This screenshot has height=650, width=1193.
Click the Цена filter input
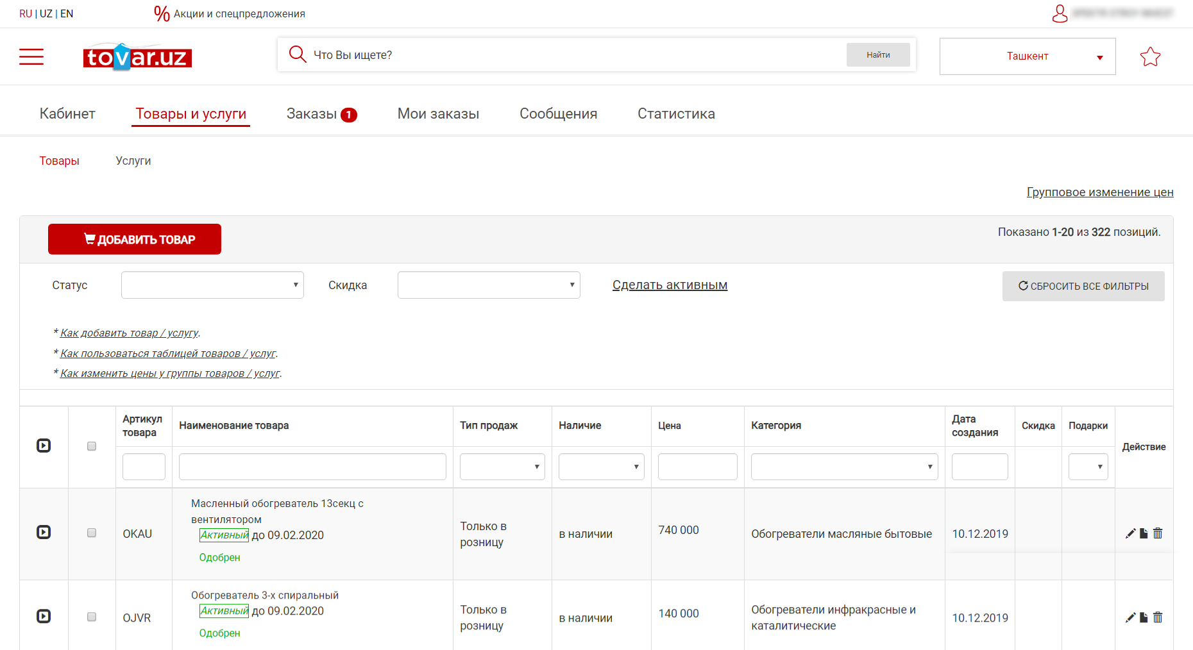[698, 467]
